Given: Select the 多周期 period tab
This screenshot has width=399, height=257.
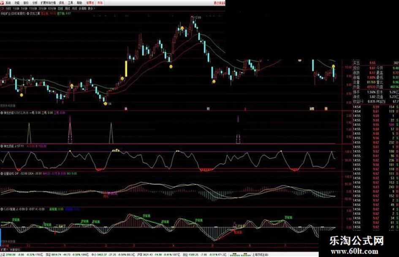Looking at the screenshot, I should coord(82,8).
